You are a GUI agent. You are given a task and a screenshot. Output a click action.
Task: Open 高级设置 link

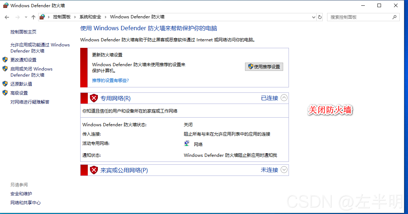19,93
